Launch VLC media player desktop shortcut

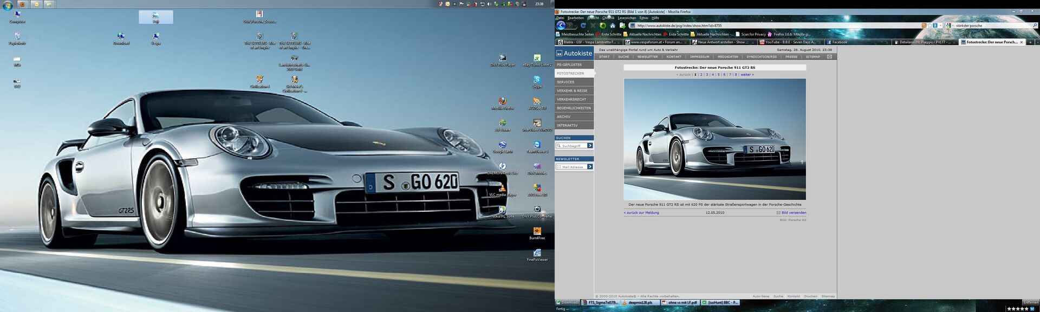[x=503, y=188]
